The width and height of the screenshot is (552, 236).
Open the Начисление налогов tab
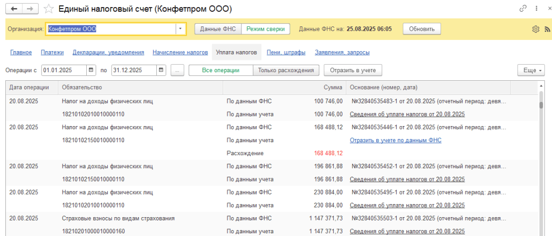coord(180,52)
